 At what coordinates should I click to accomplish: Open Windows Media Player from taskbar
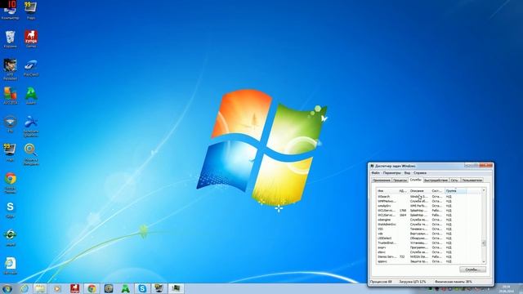tap(57, 288)
